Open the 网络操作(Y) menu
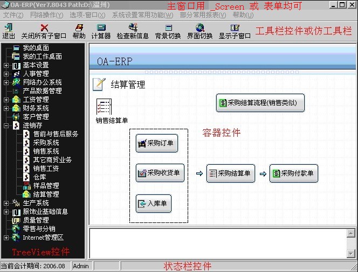 coord(47,15)
